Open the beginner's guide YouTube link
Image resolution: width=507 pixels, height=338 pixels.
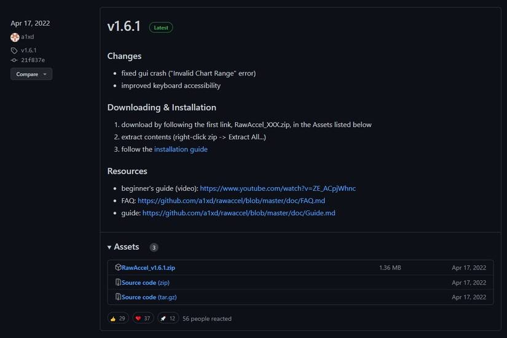[278, 188]
